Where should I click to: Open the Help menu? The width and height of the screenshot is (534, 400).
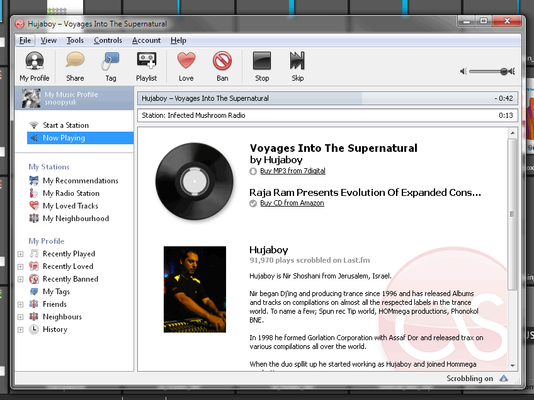click(x=178, y=40)
